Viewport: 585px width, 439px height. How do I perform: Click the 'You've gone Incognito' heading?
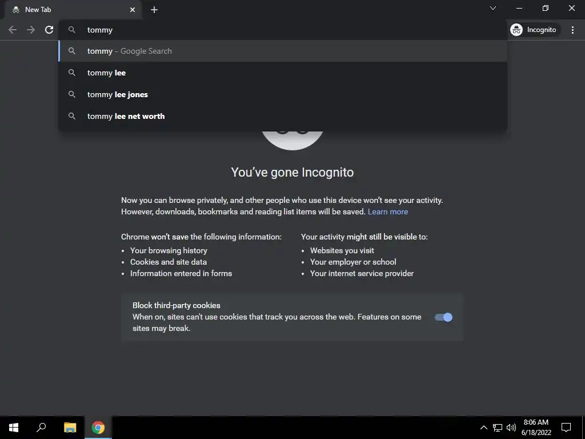[292, 173]
